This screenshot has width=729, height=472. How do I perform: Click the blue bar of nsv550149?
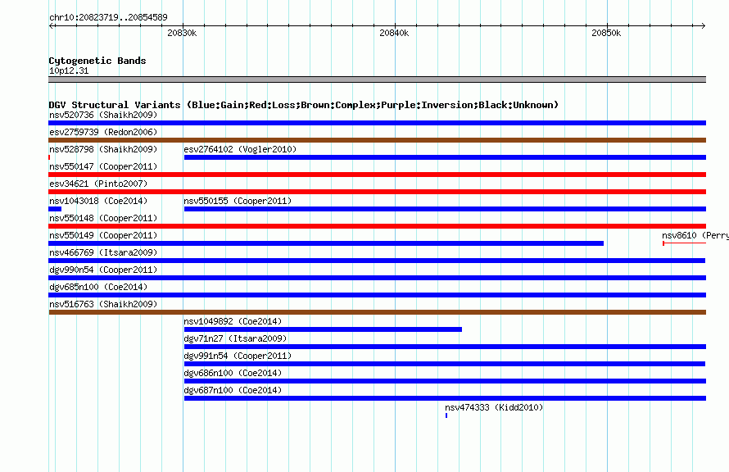[326, 243]
